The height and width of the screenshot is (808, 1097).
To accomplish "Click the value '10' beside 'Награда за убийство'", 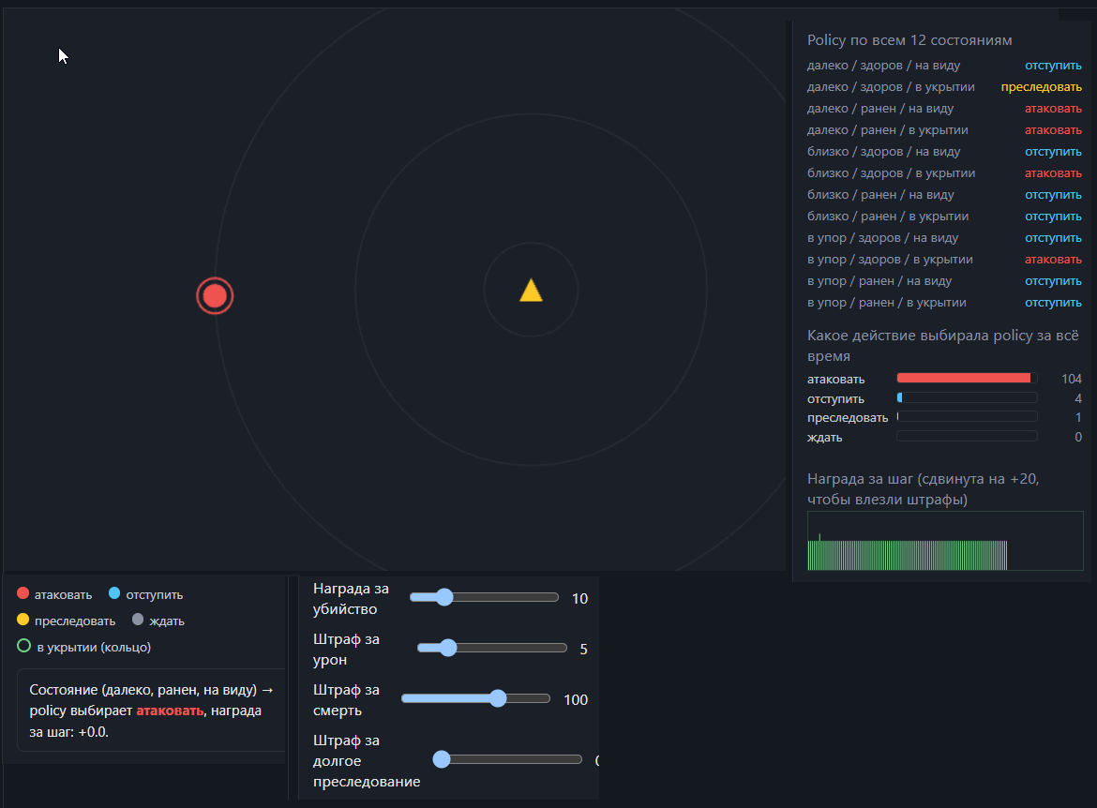I will [x=580, y=598].
